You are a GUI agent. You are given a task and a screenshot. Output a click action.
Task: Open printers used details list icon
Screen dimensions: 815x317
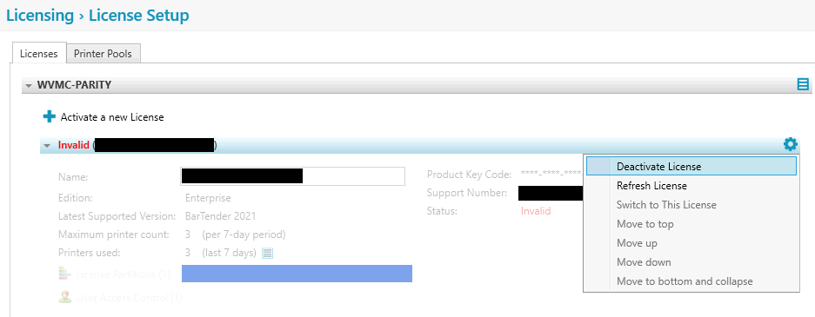(267, 254)
